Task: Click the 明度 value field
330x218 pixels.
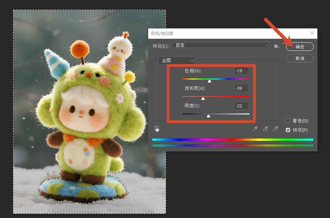Action: 241,106
